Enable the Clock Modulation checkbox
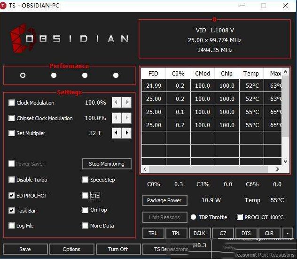297x259 pixels. click(x=12, y=103)
